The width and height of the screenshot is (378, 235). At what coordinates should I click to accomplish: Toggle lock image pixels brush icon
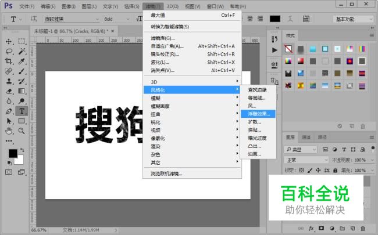coord(310,170)
